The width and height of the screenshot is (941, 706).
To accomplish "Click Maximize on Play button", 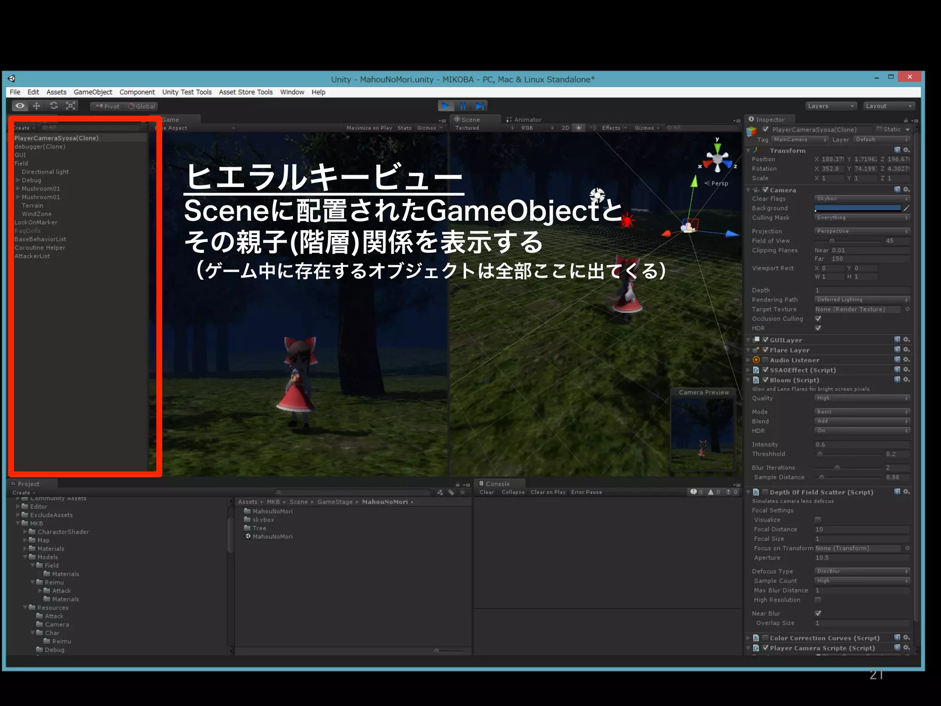I will click(x=369, y=128).
